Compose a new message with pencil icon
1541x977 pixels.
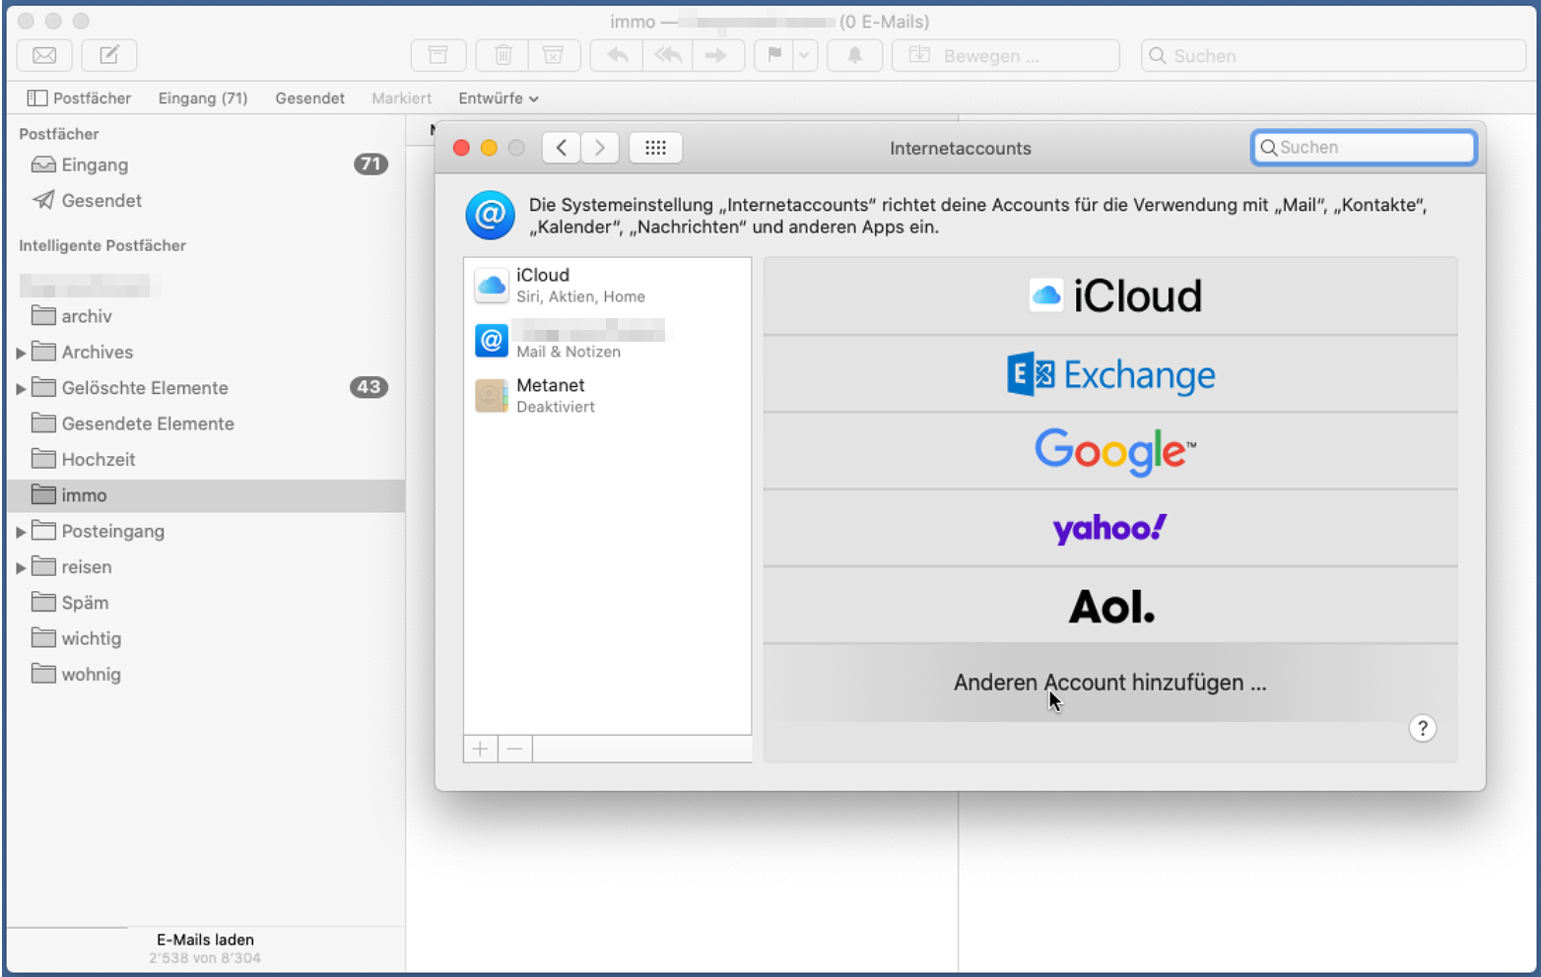pos(109,55)
